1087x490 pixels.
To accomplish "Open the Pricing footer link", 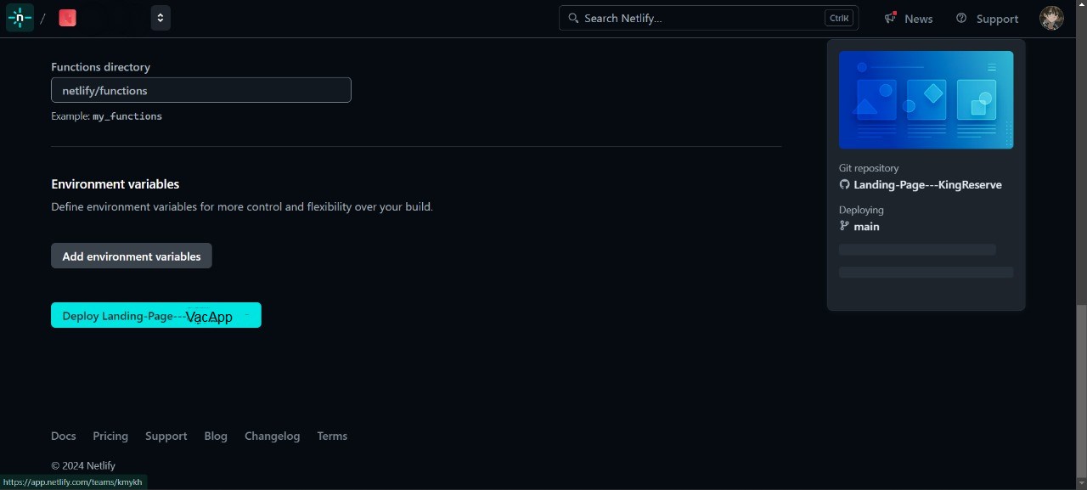I will pyautogui.click(x=110, y=436).
